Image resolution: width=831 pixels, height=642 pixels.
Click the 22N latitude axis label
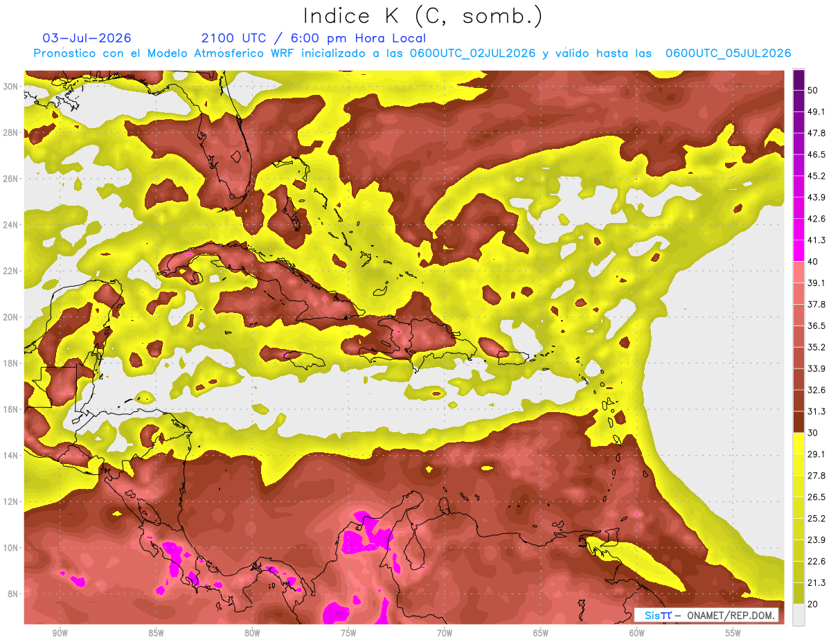click(10, 271)
